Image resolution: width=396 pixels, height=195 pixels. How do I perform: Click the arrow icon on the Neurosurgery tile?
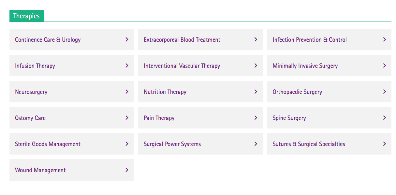click(127, 92)
